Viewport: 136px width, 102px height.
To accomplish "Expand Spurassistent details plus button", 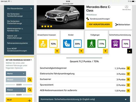I will click(x=128, y=85).
